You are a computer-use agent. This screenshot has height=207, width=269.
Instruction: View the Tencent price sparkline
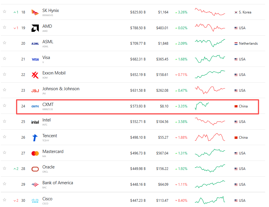[210, 137]
